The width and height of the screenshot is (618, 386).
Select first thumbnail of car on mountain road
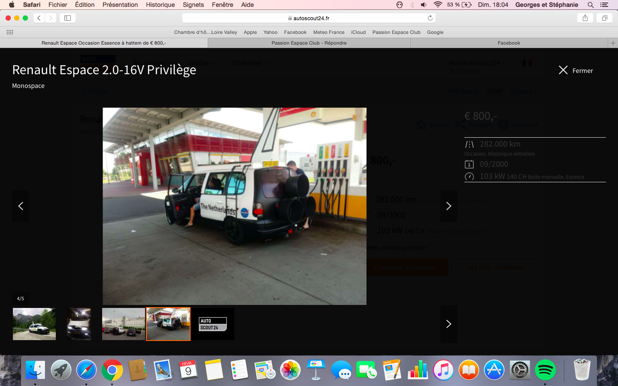tap(34, 324)
